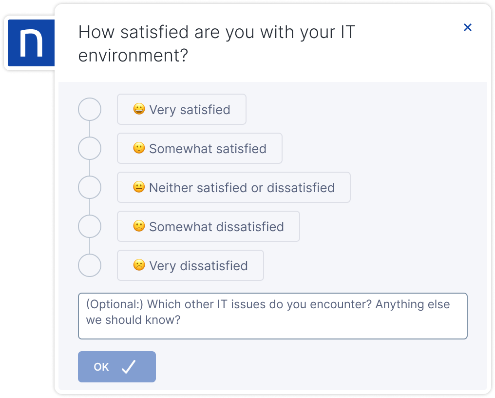Click the checkmark icon inside the OK button
495x398 pixels.
click(129, 367)
